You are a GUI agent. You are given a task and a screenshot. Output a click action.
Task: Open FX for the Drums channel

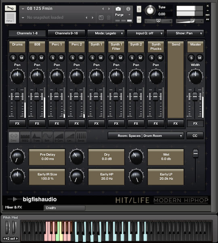coord(17,124)
